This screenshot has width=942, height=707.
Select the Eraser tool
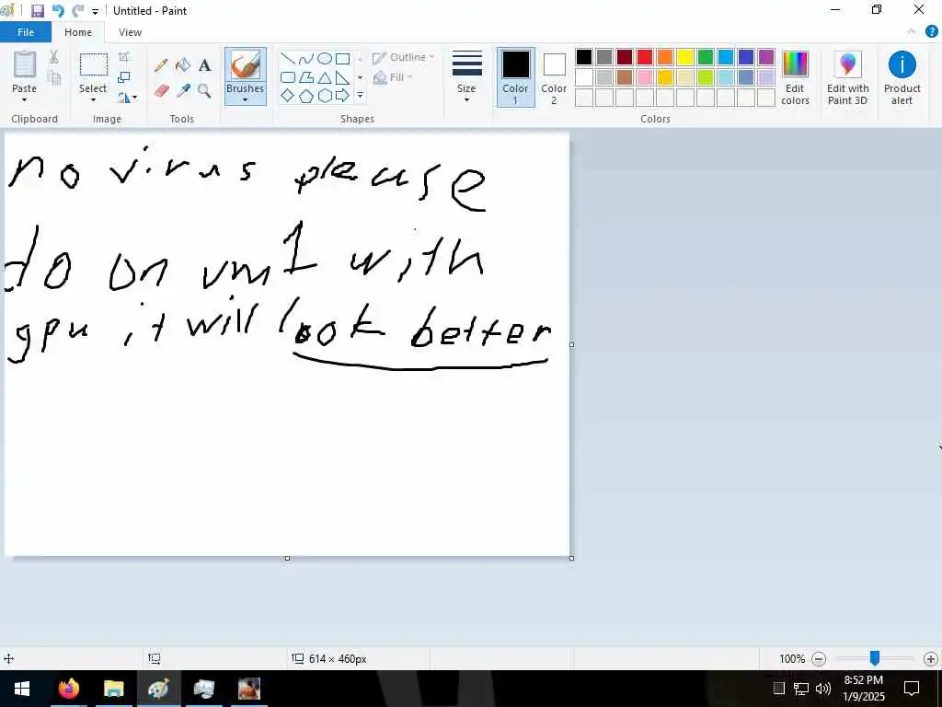pyautogui.click(x=161, y=91)
